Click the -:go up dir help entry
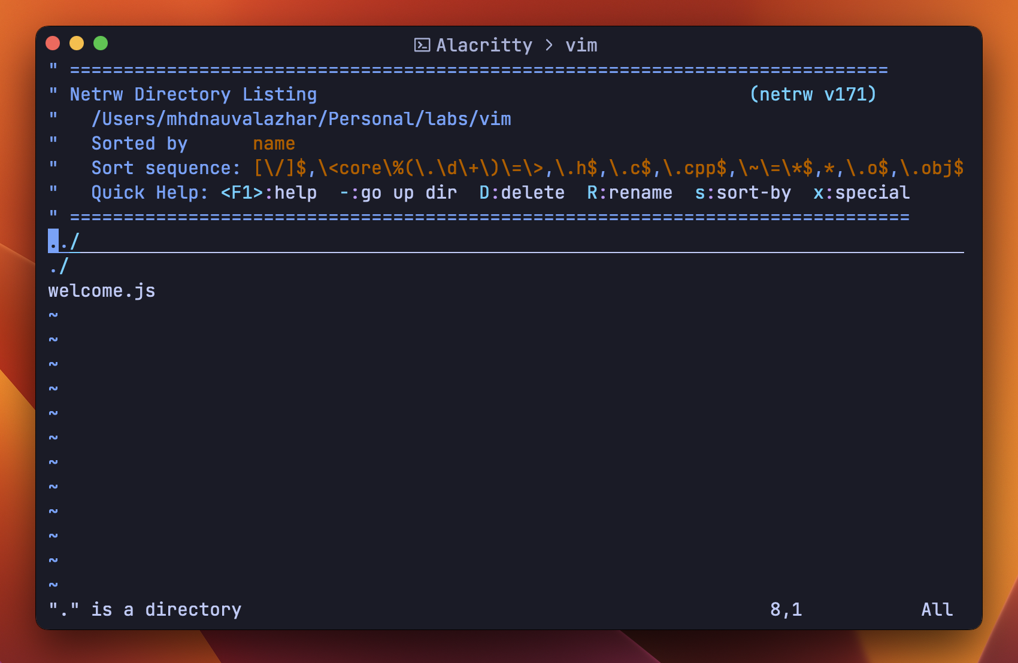The width and height of the screenshot is (1018, 663). click(x=398, y=192)
